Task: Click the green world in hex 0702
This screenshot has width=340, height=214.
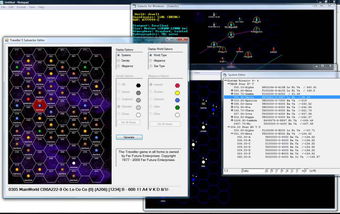Action: click(85, 67)
